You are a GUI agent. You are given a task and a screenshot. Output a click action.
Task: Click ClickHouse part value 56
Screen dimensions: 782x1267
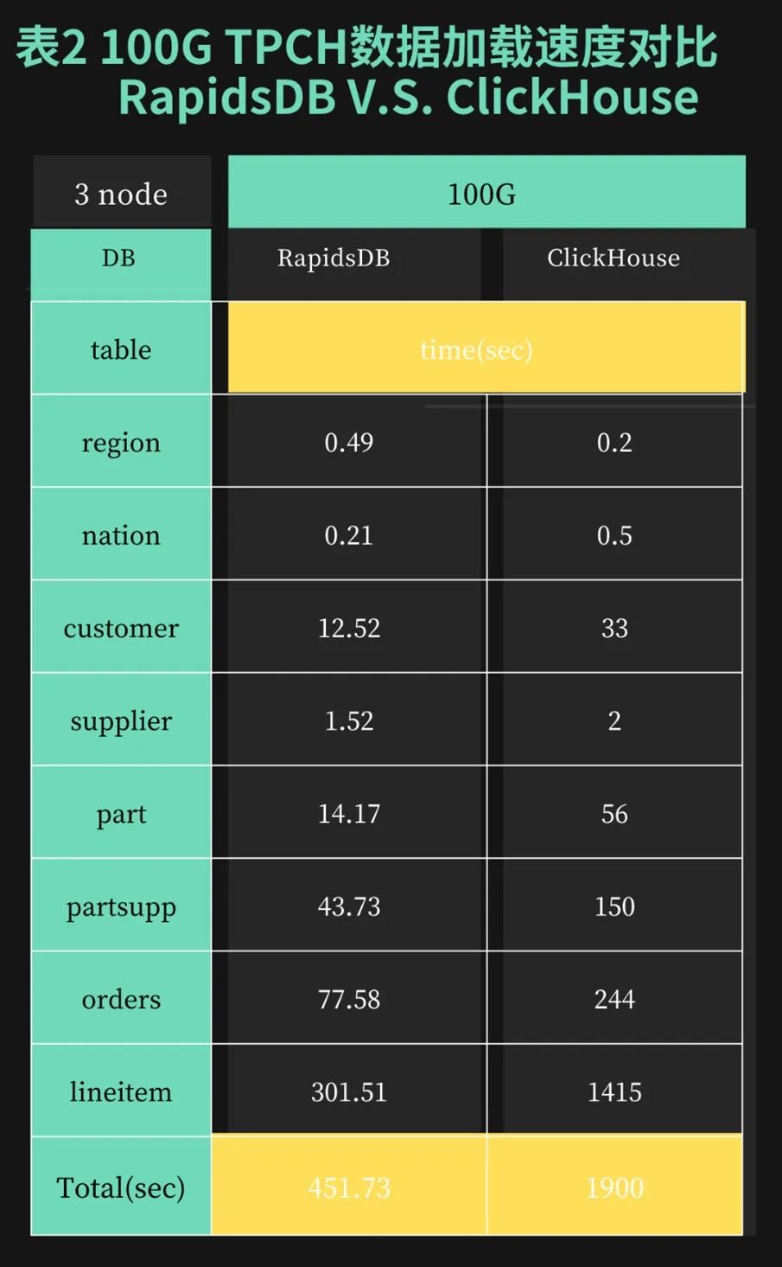(614, 814)
